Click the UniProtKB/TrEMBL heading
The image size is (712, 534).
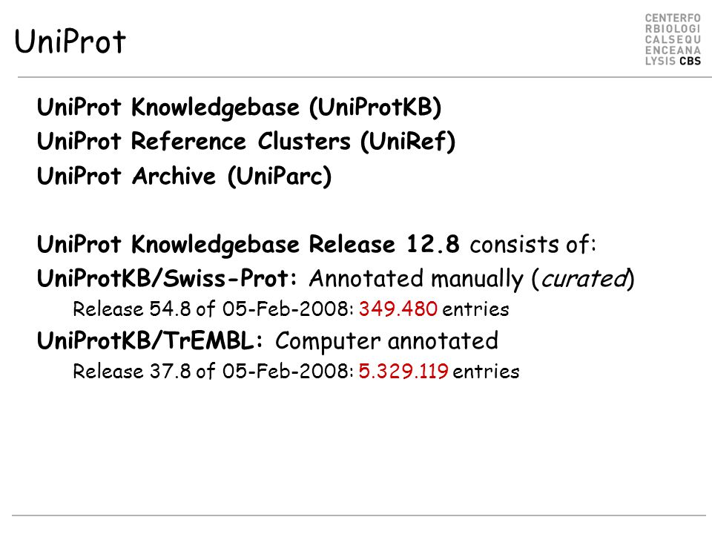click(150, 340)
